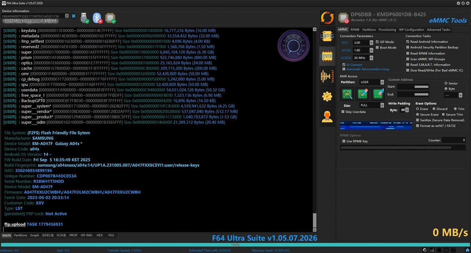
Task: Open the user account sidebar icon
Action: (327, 116)
